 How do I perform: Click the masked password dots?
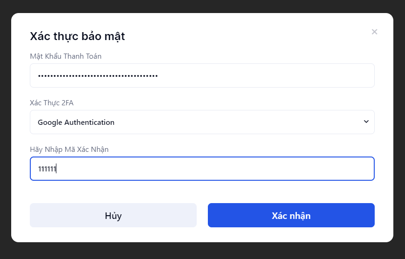click(x=98, y=75)
